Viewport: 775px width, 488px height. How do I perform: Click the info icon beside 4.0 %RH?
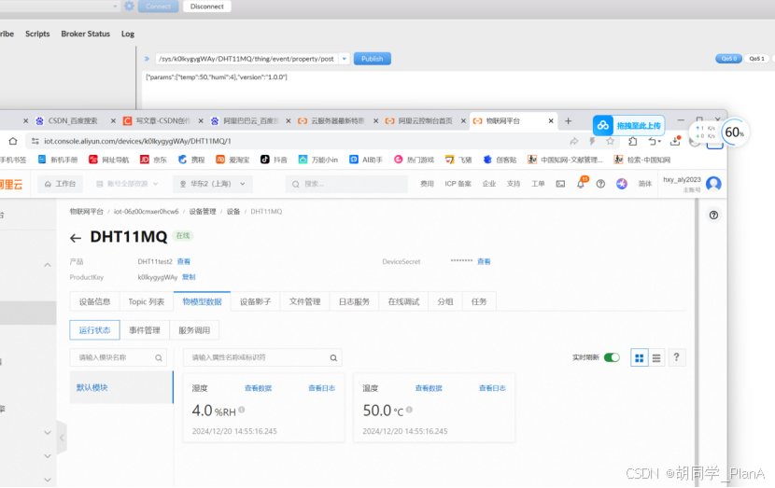pyautogui.click(x=242, y=410)
